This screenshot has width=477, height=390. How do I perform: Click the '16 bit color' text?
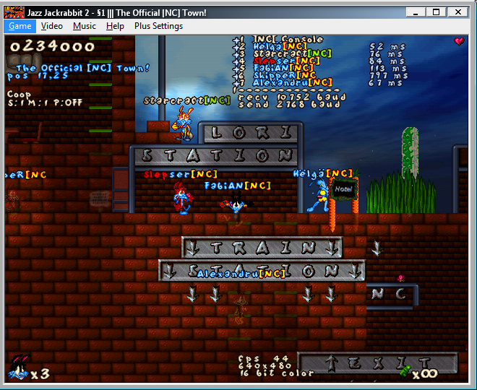click(277, 373)
